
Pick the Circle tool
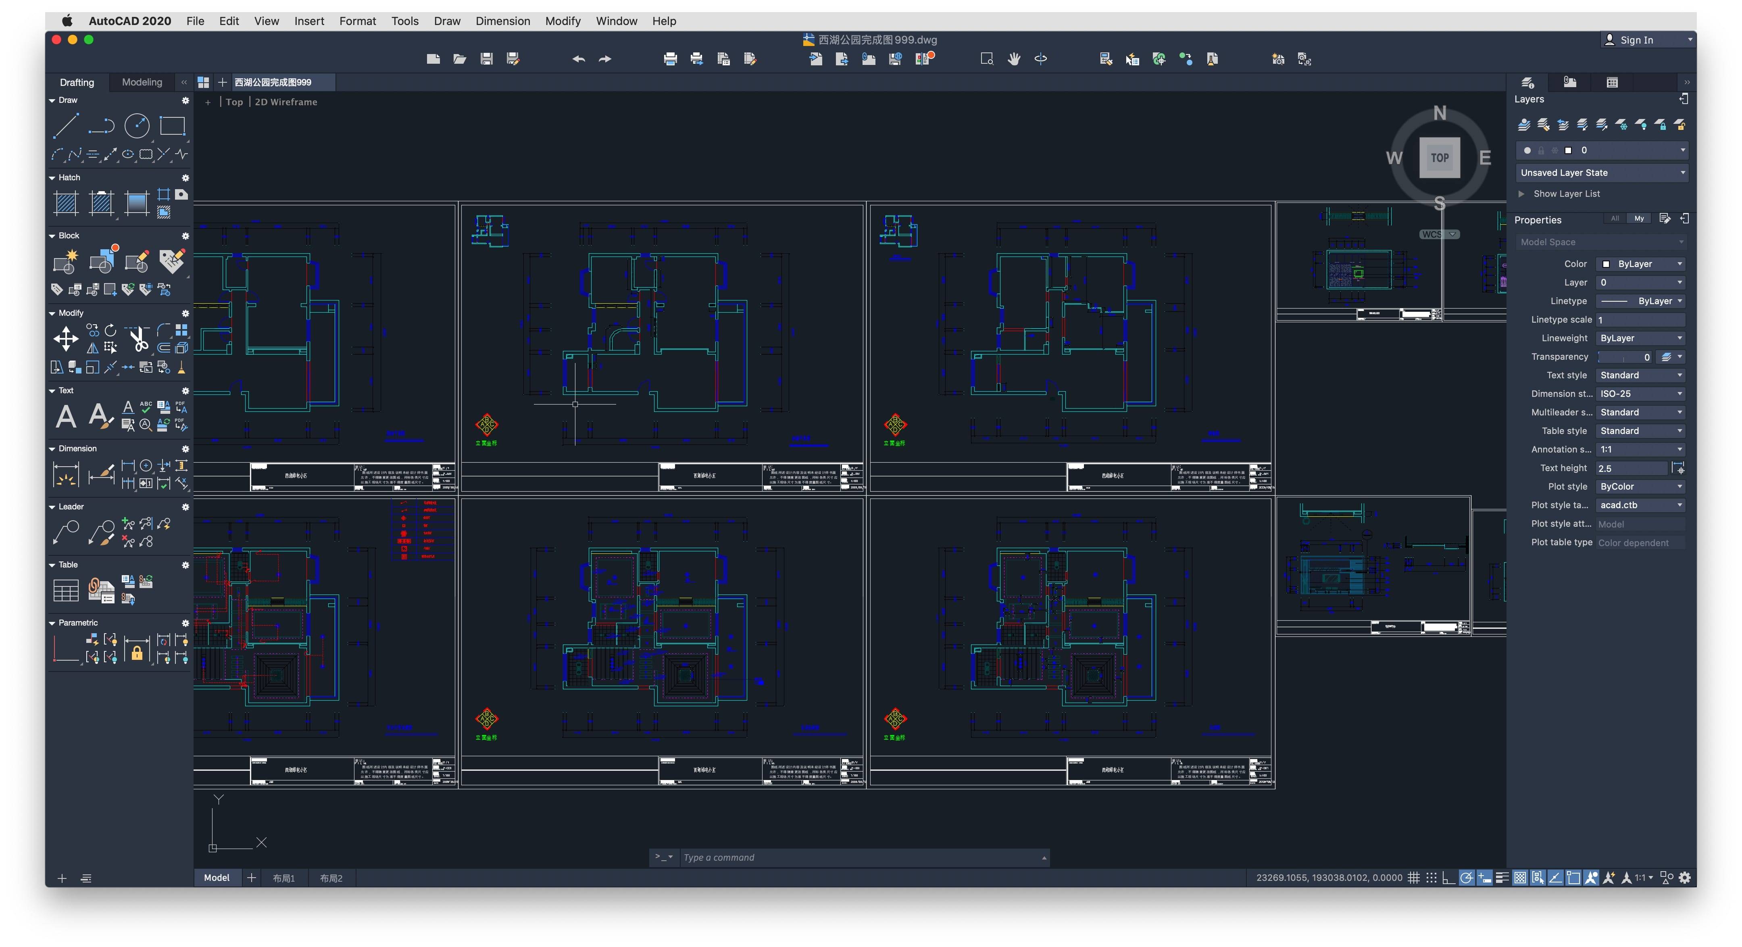[x=137, y=127]
